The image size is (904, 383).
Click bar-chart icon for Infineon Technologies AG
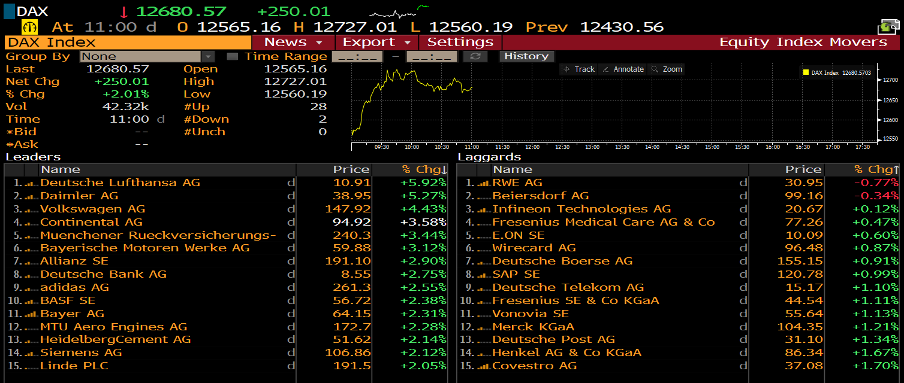tap(483, 209)
